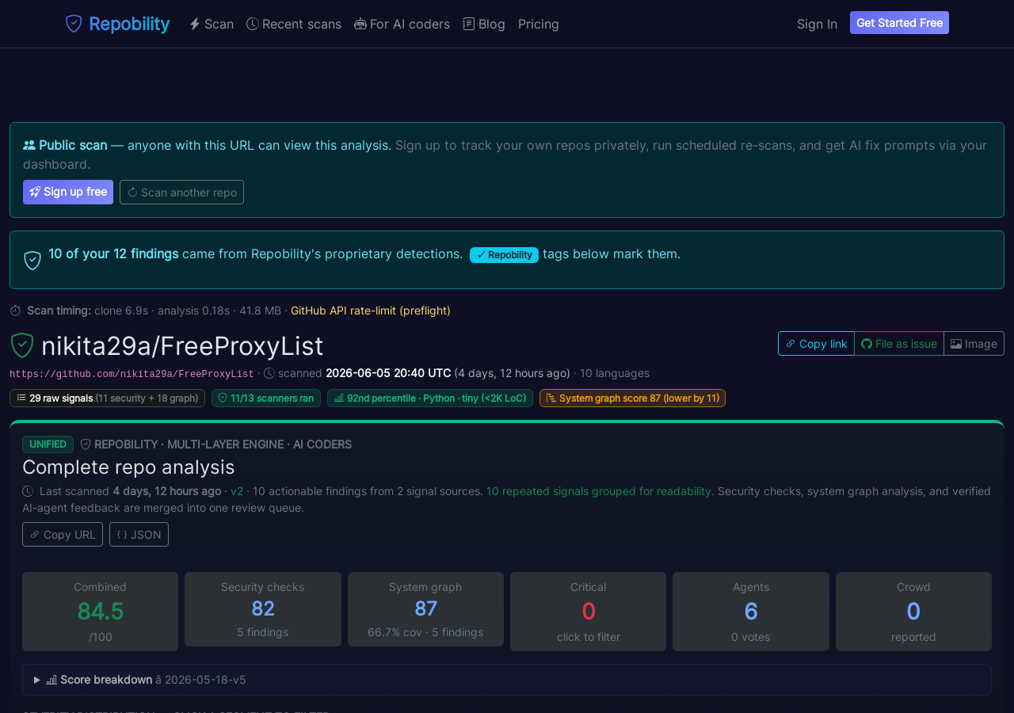Click the 29 raw signals badge
Screen dimensions: 1014x713
coord(107,398)
